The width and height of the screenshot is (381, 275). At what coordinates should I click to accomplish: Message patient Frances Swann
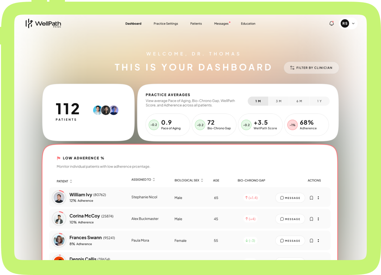(290, 241)
